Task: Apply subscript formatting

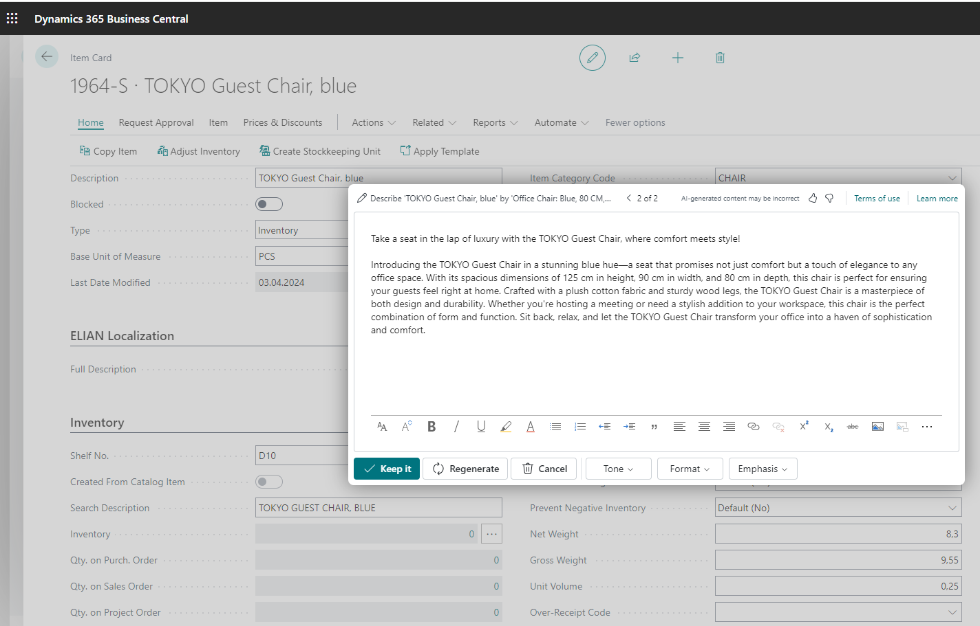Action: (828, 427)
